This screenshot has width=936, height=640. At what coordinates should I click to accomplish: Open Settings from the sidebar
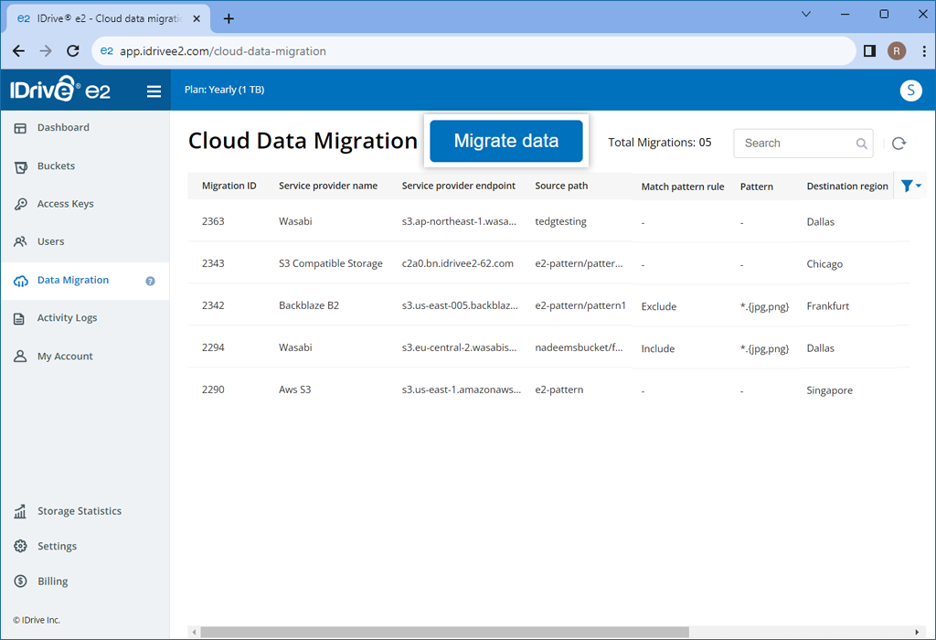click(x=57, y=546)
